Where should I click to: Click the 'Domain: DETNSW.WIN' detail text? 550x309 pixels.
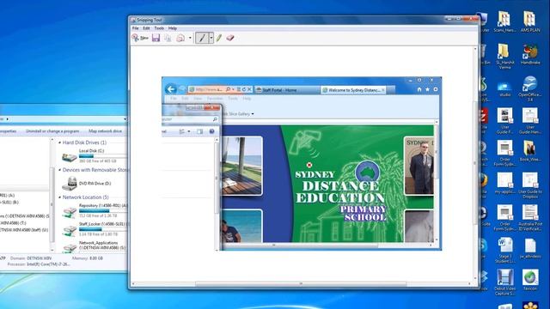tap(31, 258)
